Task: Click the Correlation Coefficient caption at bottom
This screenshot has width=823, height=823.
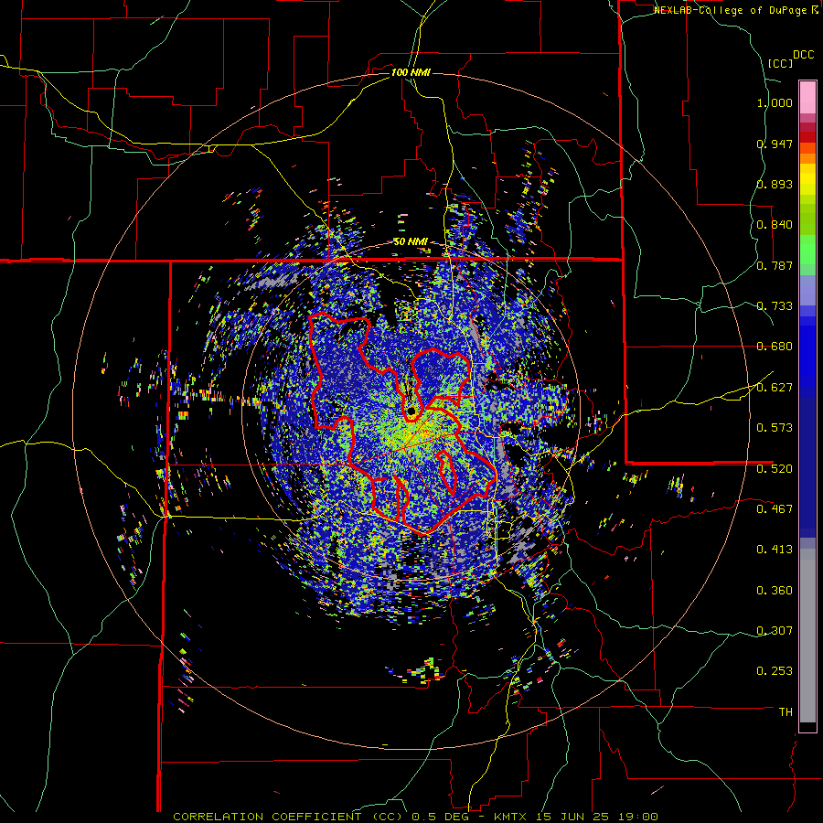Action: click(415, 817)
